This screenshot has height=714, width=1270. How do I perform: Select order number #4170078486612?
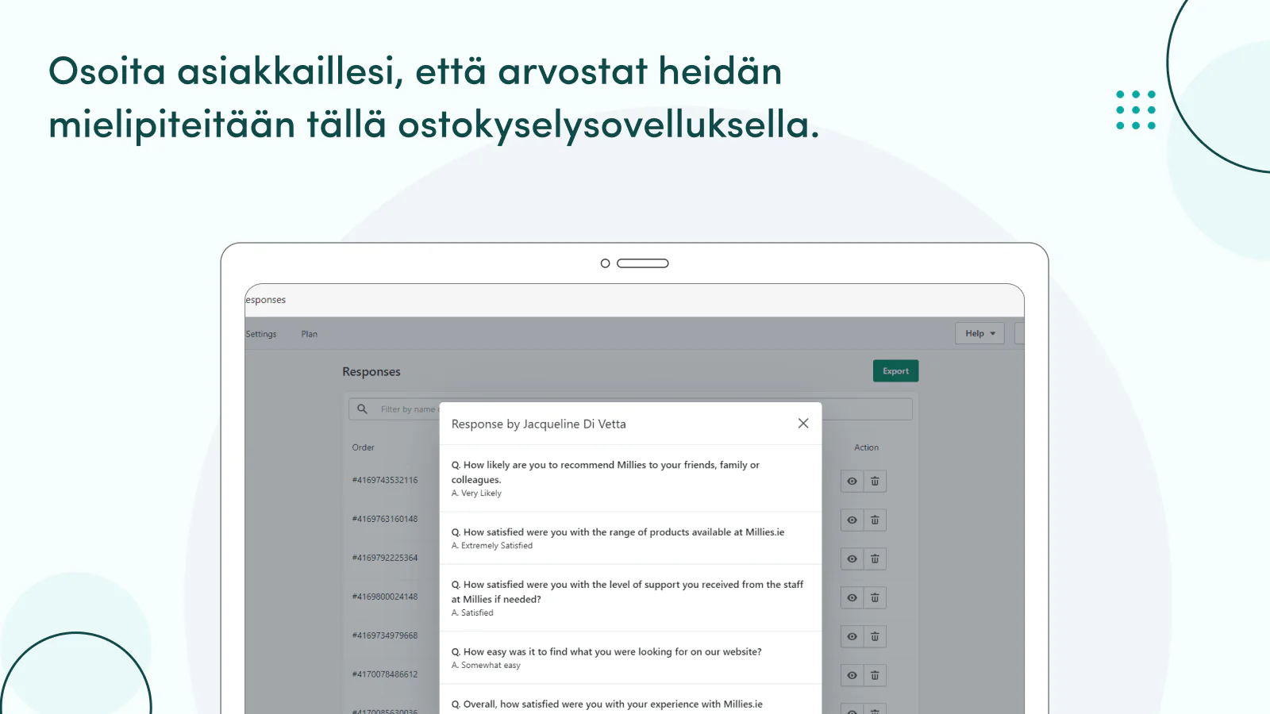pos(385,674)
